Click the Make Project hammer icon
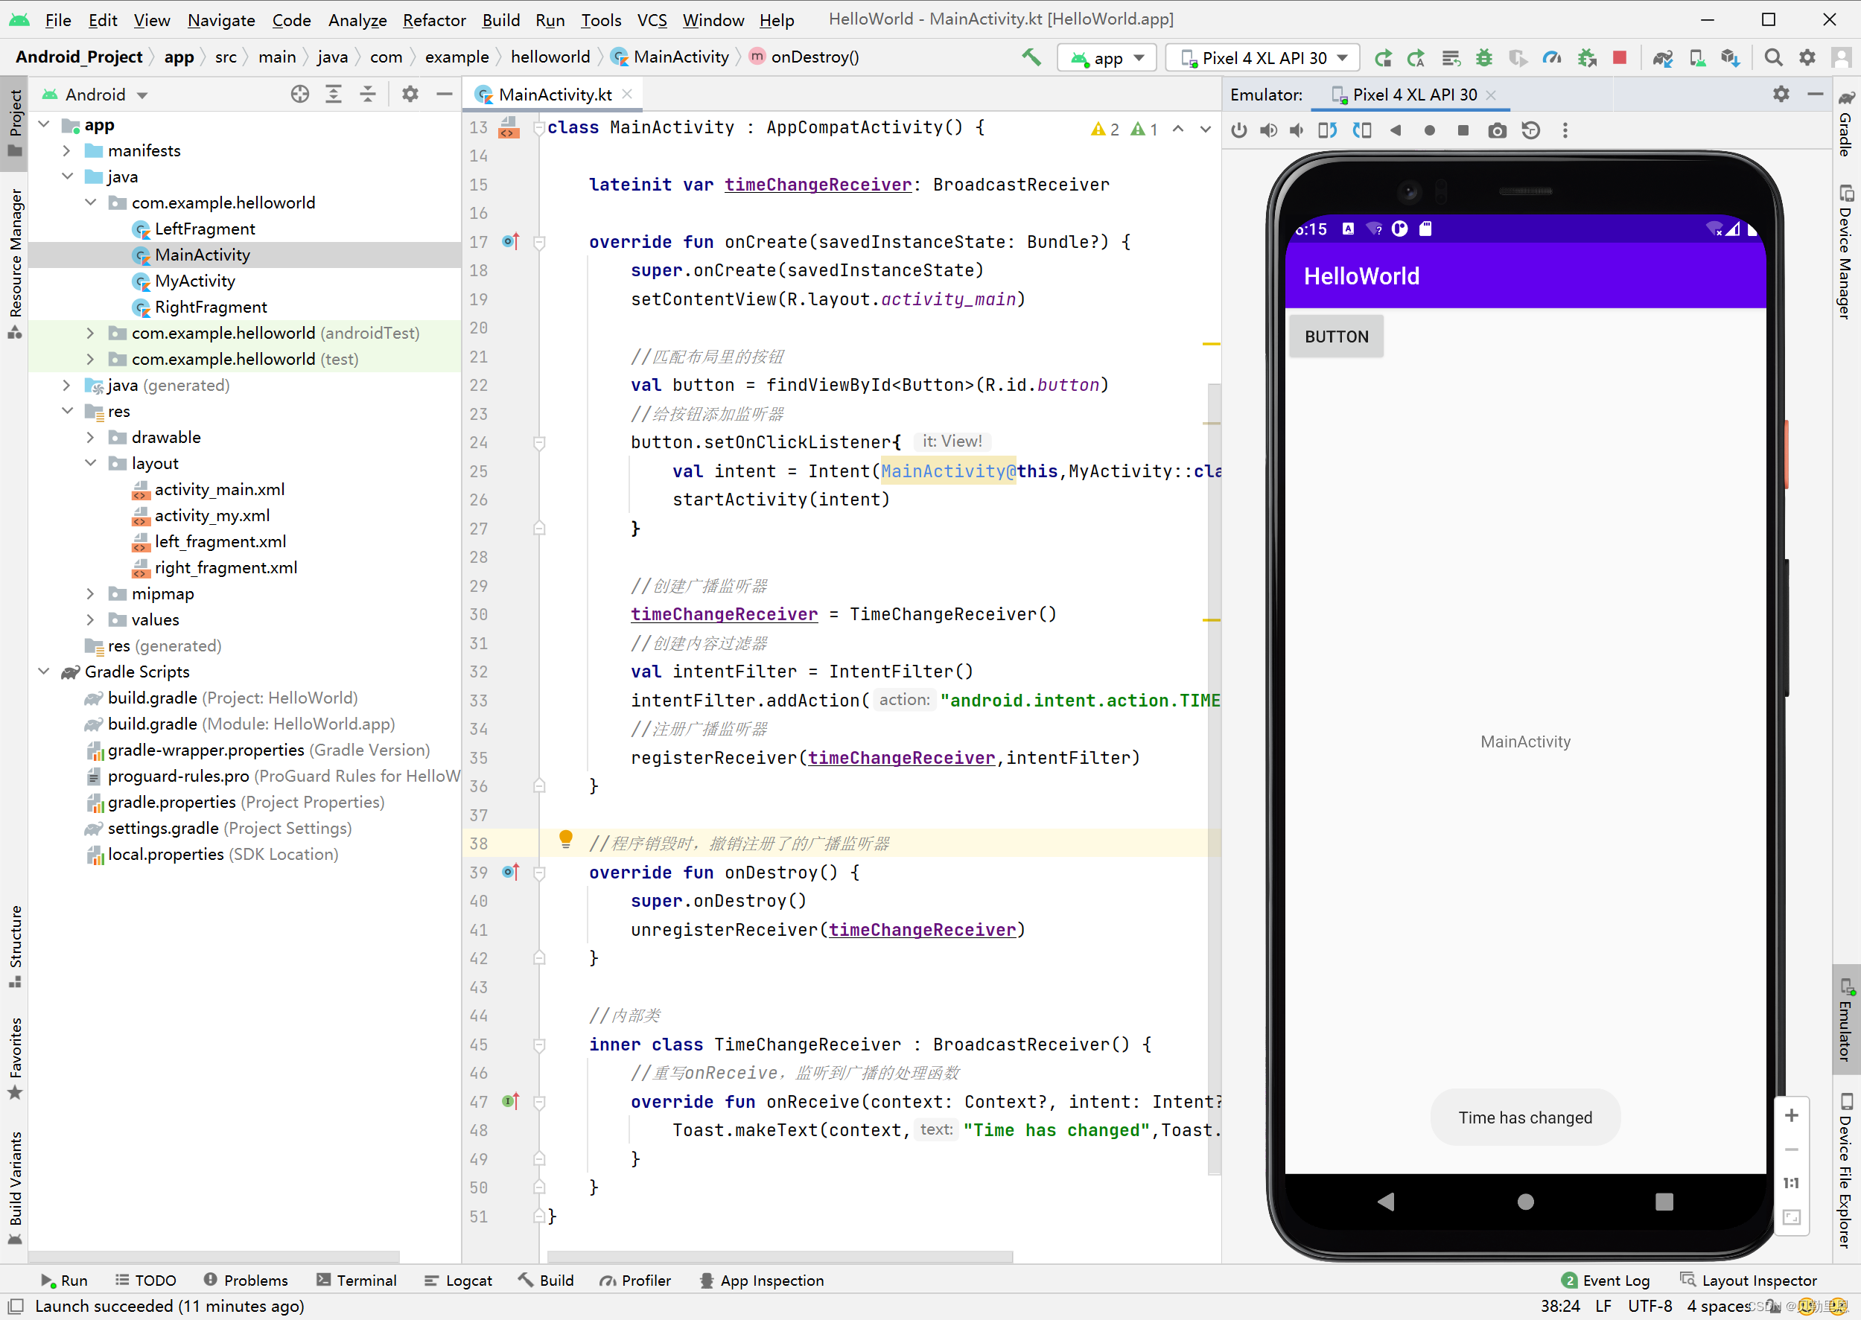This screenshot has height=1320, width=1861. pyautogui.click(x=1031, y=57)
